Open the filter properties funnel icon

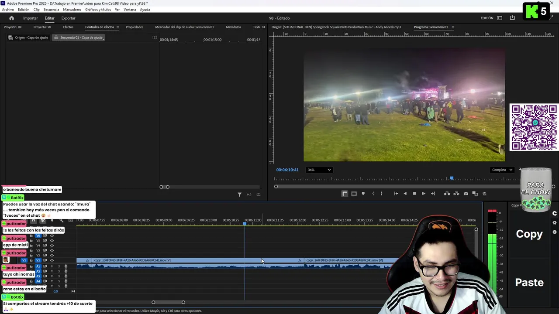pyautogui.click(x=239, y=195)
